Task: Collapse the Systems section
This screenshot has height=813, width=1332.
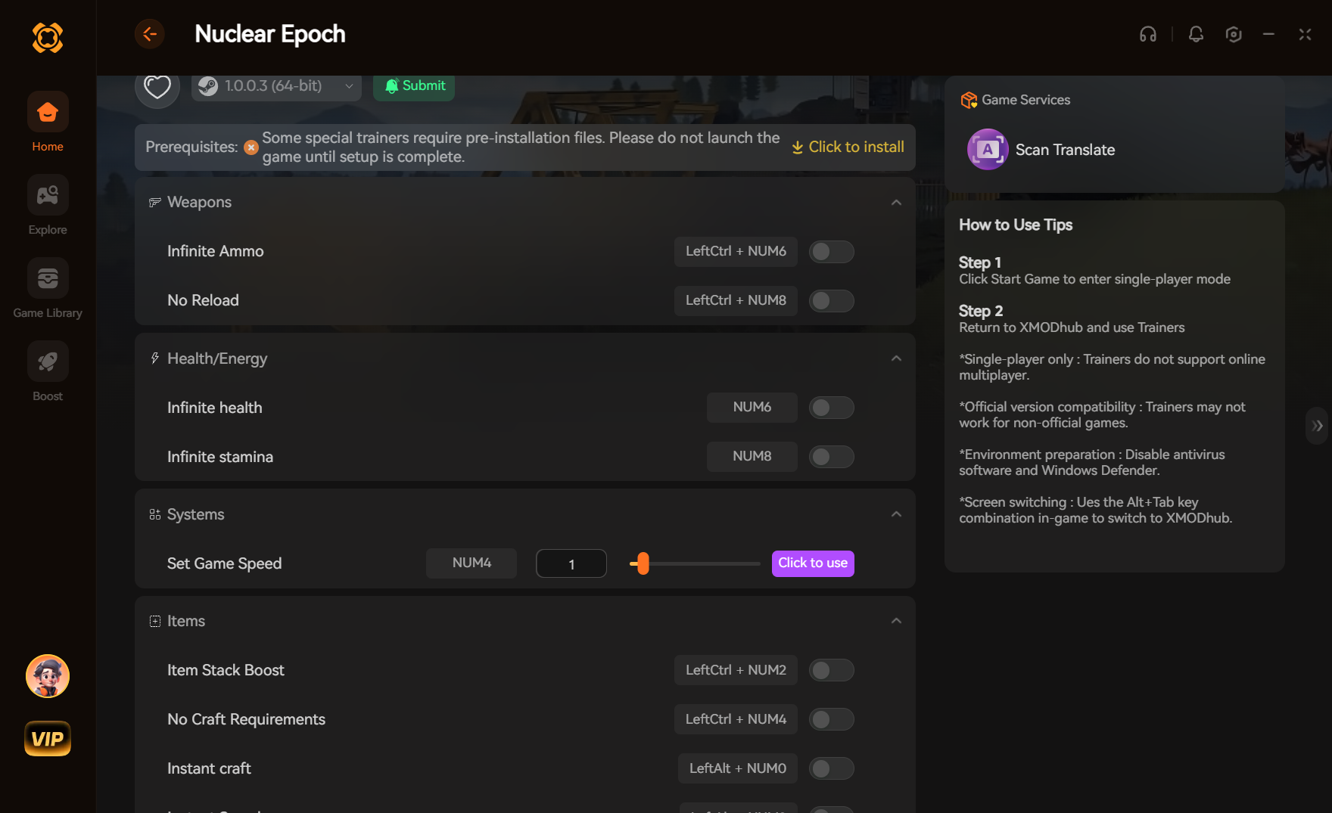Action: tap(896, 514)
